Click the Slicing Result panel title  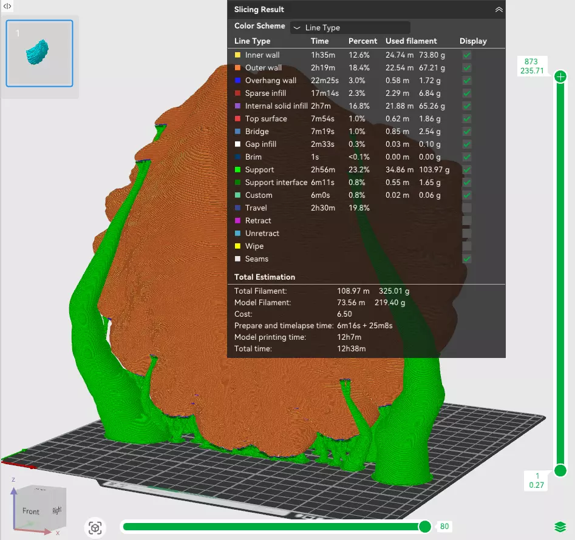coord(259,10)
